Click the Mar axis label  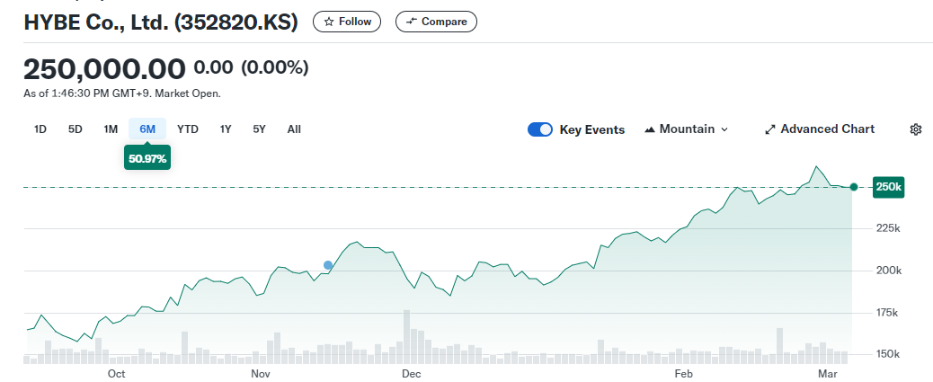coord(828,374)
